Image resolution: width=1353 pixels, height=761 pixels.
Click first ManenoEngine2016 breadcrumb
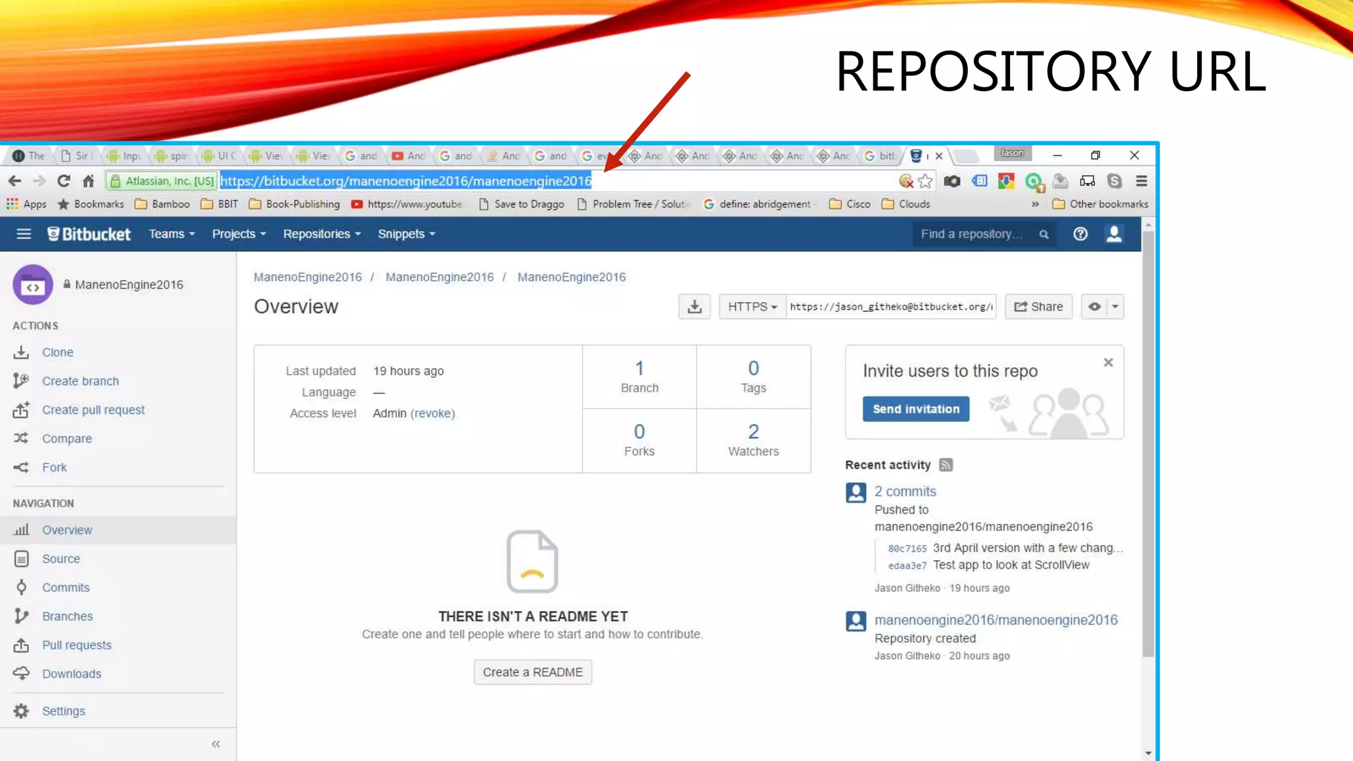click(308, 277)
